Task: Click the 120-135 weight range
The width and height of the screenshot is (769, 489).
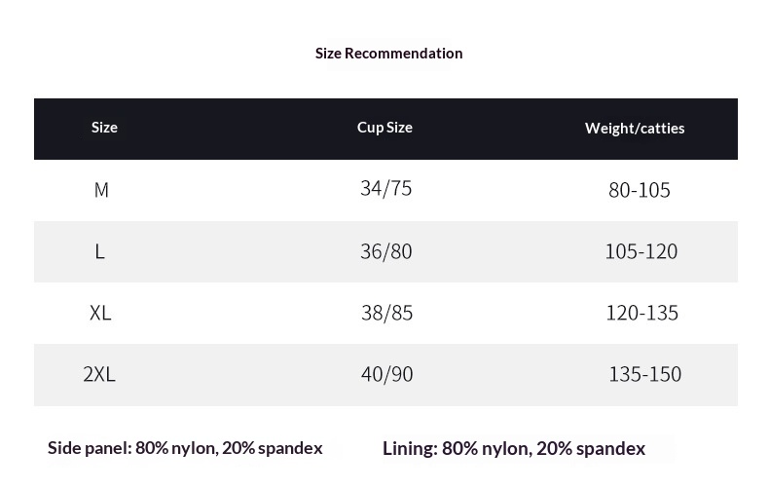Action: (x=641, y=313)
